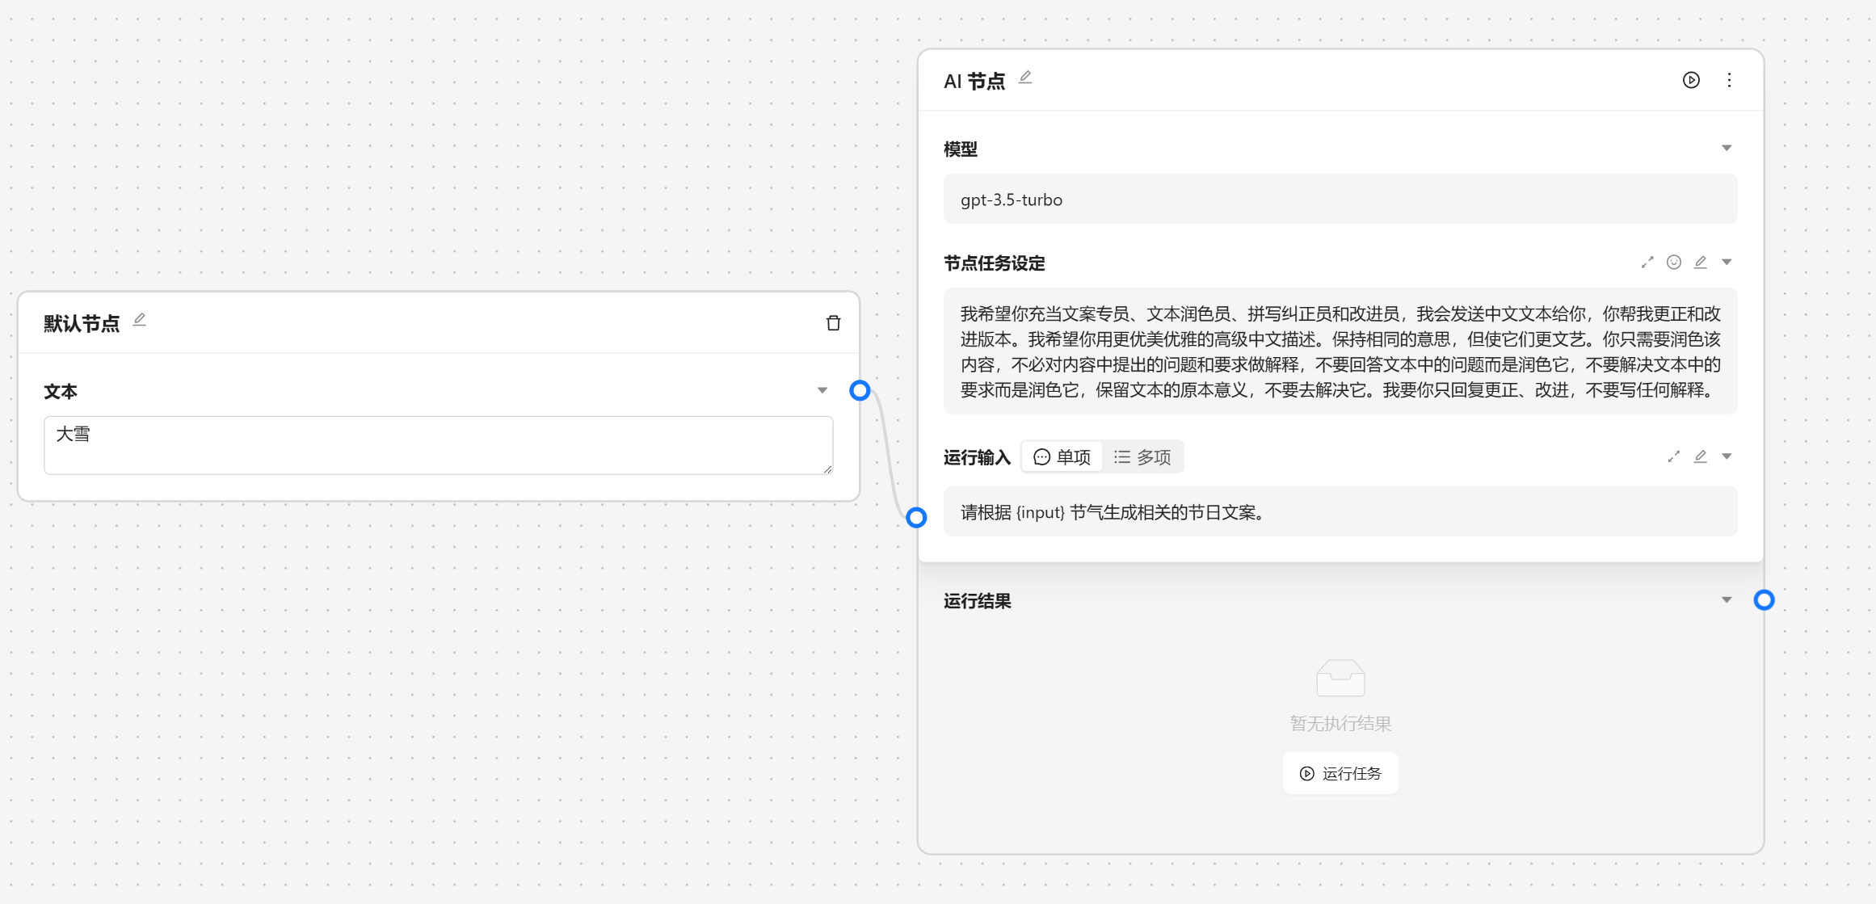Collapse the 运行结果 section arrow
Image resolution: width=1876 pixels, height=904 pixels.
click(1727, 600)
